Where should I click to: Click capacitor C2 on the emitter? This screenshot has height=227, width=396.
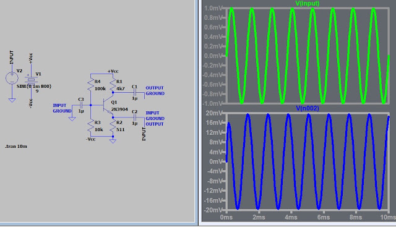(135, 118)
